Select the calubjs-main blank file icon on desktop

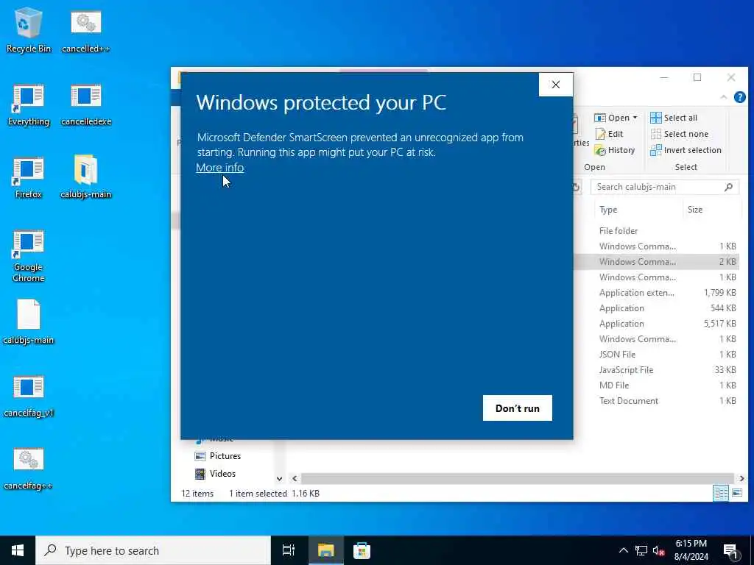[x=29, y=321]
